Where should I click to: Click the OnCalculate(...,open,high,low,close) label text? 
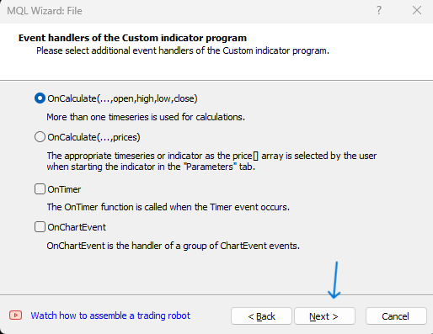tap(122, 98)
